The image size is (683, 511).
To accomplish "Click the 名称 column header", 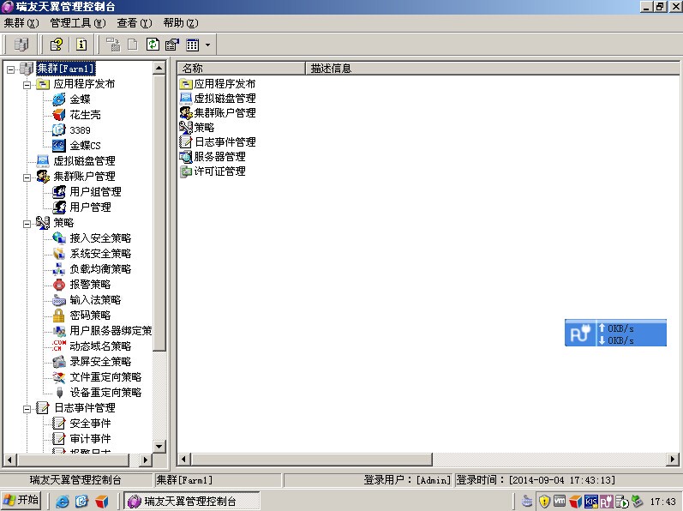I will (241, 69).
